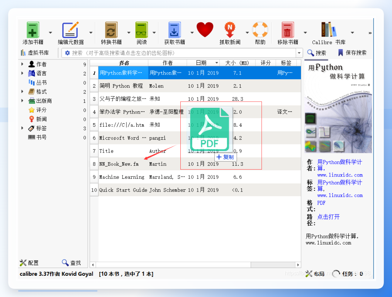This screenshot has width=392, height=297.
Task: Sort by the 标签 tags column header
Action: [286, 63]
